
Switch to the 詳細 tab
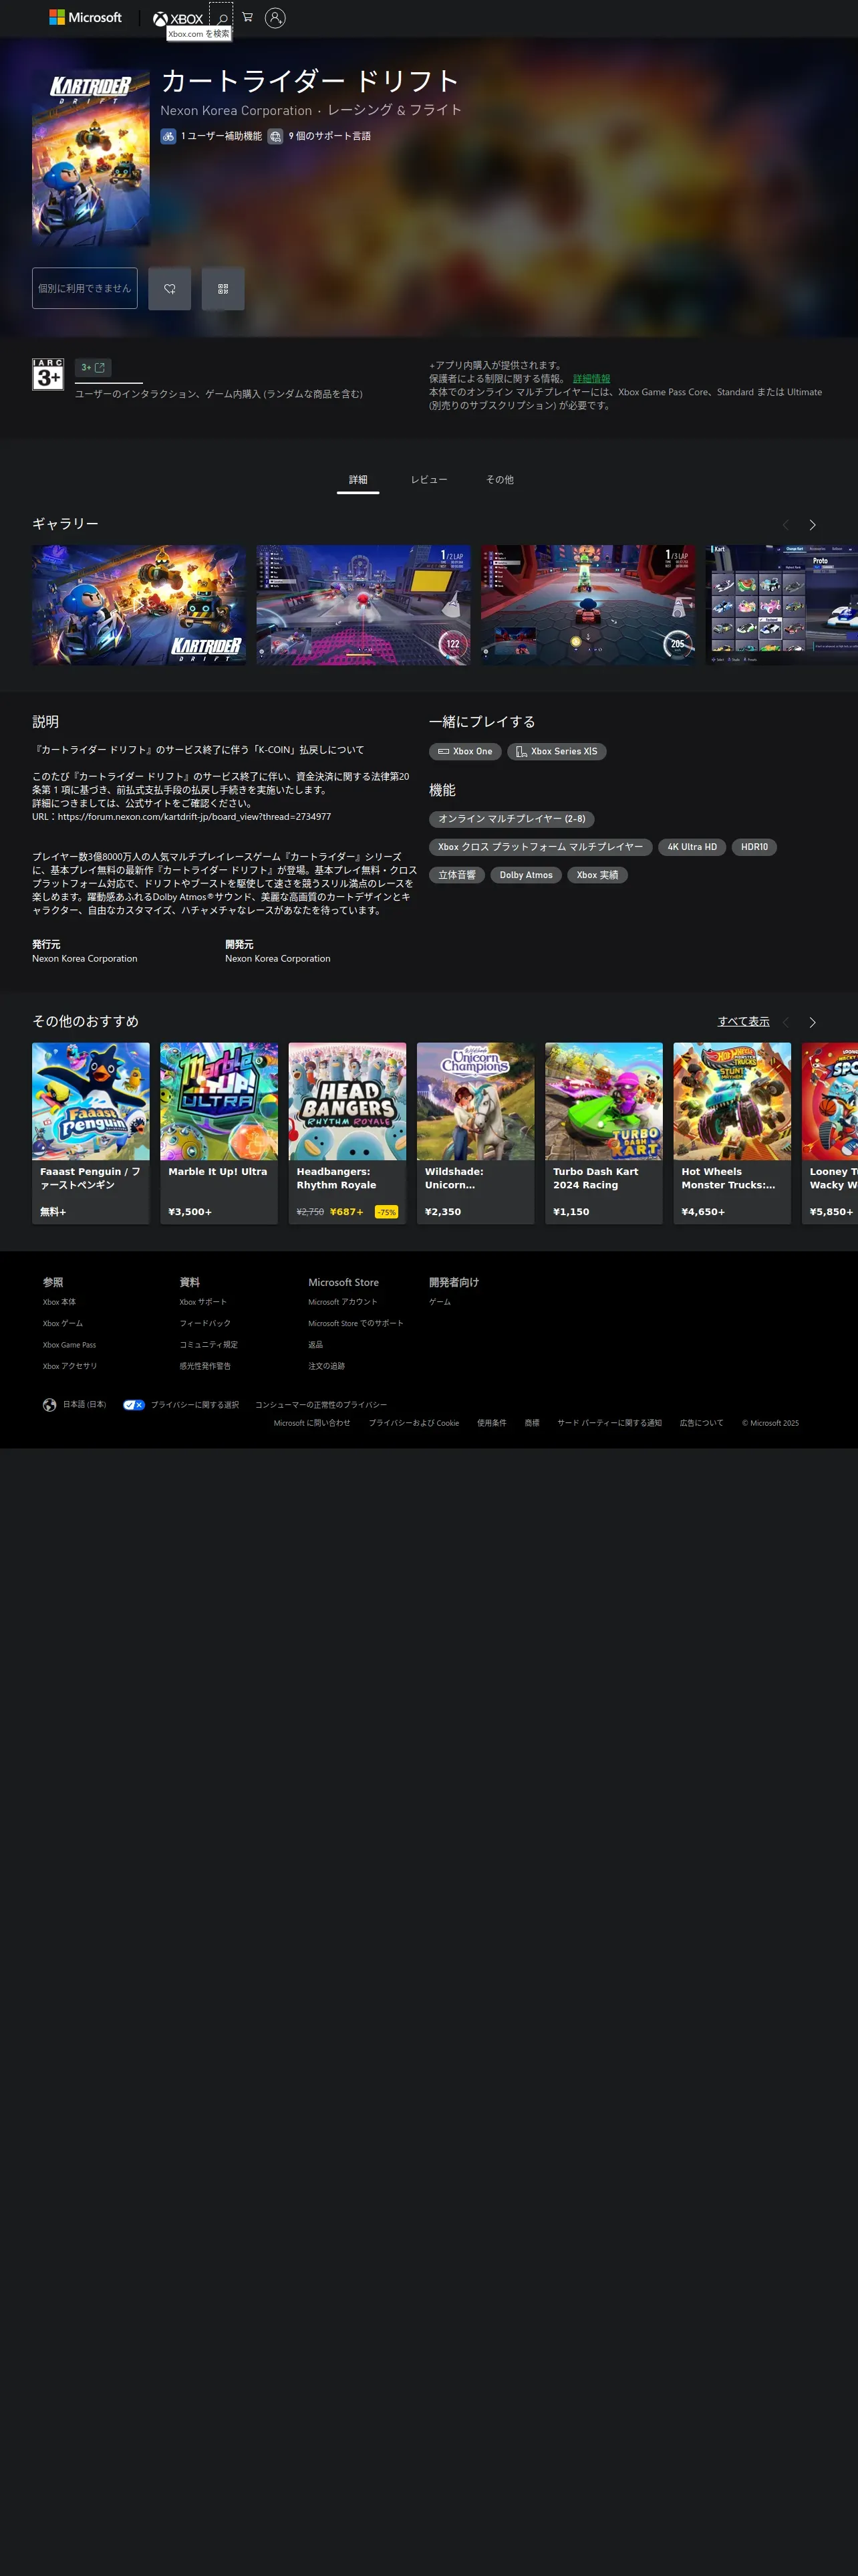(357, 480)
